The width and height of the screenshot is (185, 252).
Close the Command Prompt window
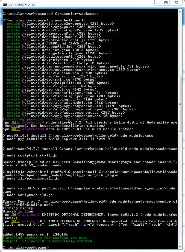[x=176, y=3]
